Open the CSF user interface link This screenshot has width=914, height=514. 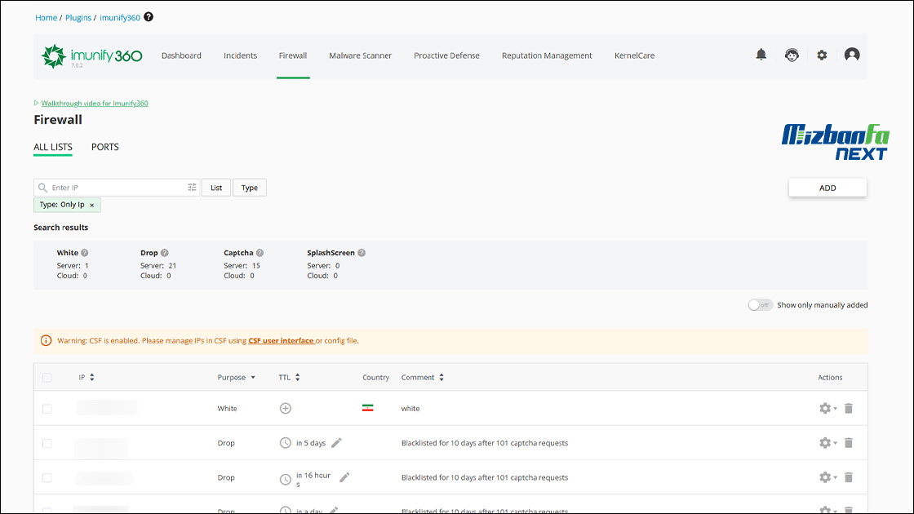click(282, 341)
